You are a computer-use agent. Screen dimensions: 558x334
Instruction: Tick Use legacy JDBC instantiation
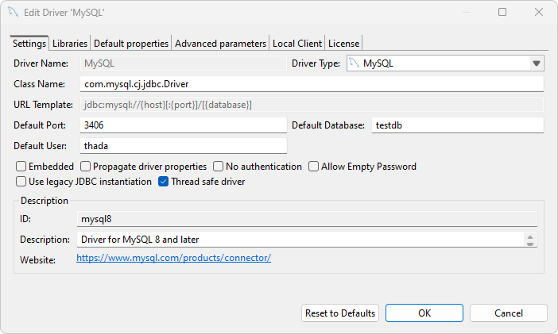[21, 182]
